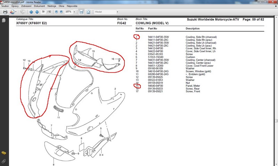This screenshot has height=166, width=278.
Task: Click catalogue title 'XF650Y (XF650Y E2)'
Action: click(31, 23)
